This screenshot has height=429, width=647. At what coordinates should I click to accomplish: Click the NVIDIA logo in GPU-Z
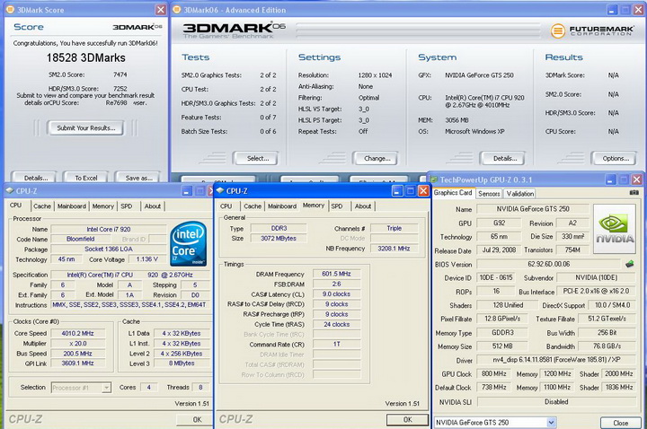[615, 229]
